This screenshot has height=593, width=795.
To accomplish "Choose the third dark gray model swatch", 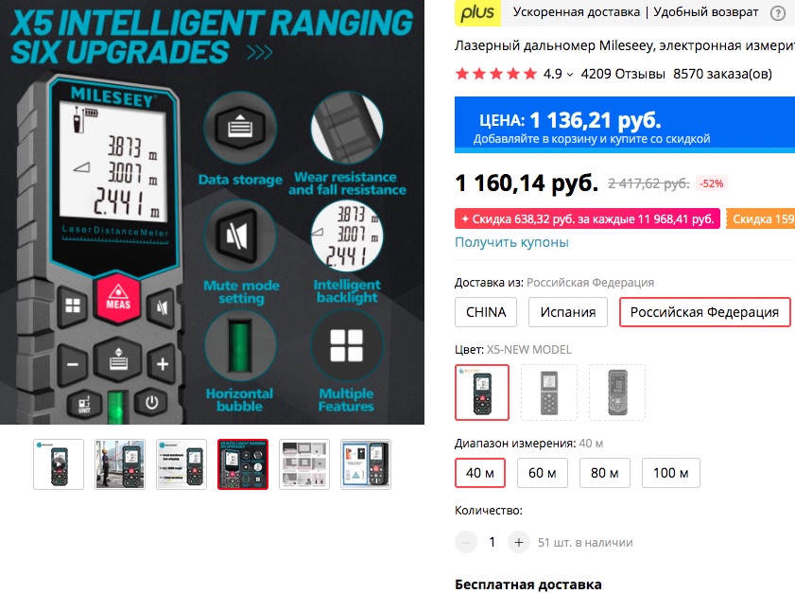I will coord(617,392).
